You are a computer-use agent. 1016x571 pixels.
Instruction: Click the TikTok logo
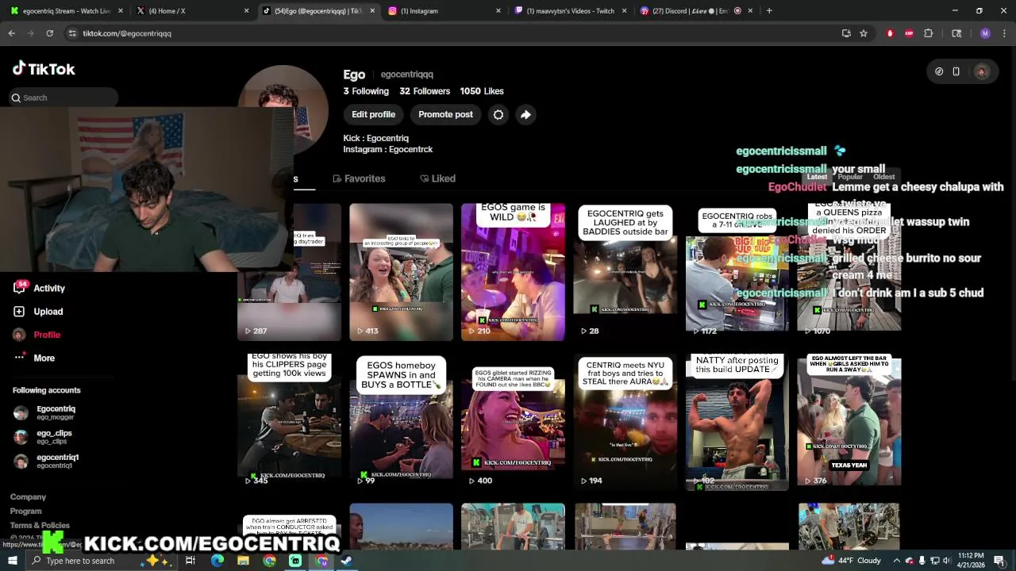coord(44,69)
